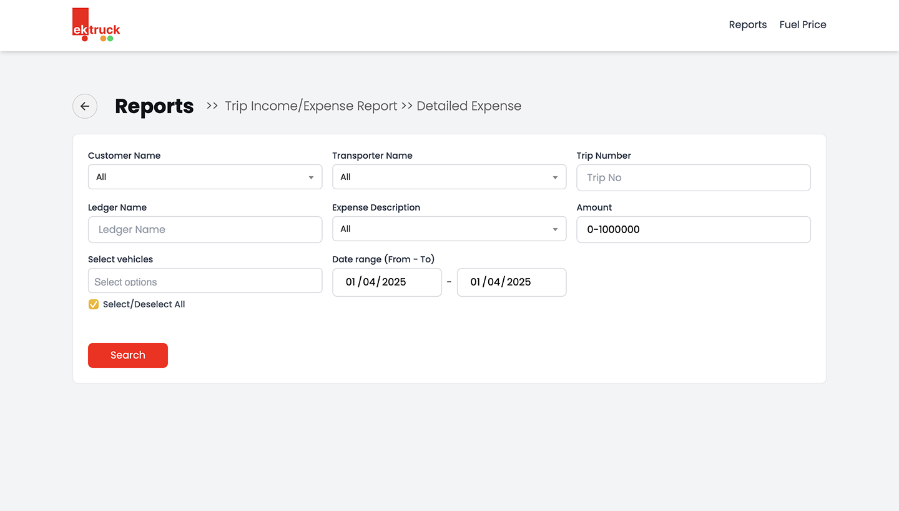The width and height of the screenshot is (899, 511).
Task: Click the ektruck logo
Action: click(96, 26)
